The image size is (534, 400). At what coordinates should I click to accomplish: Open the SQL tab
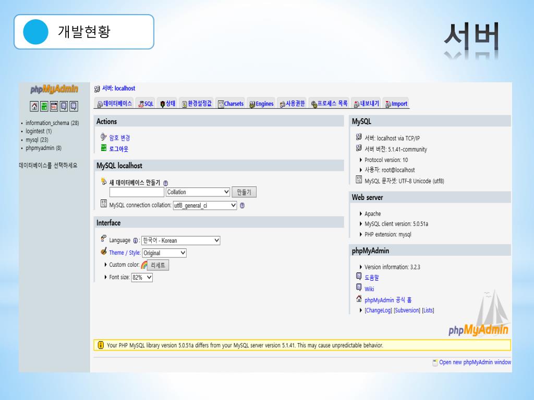click(x=146, y=104)
